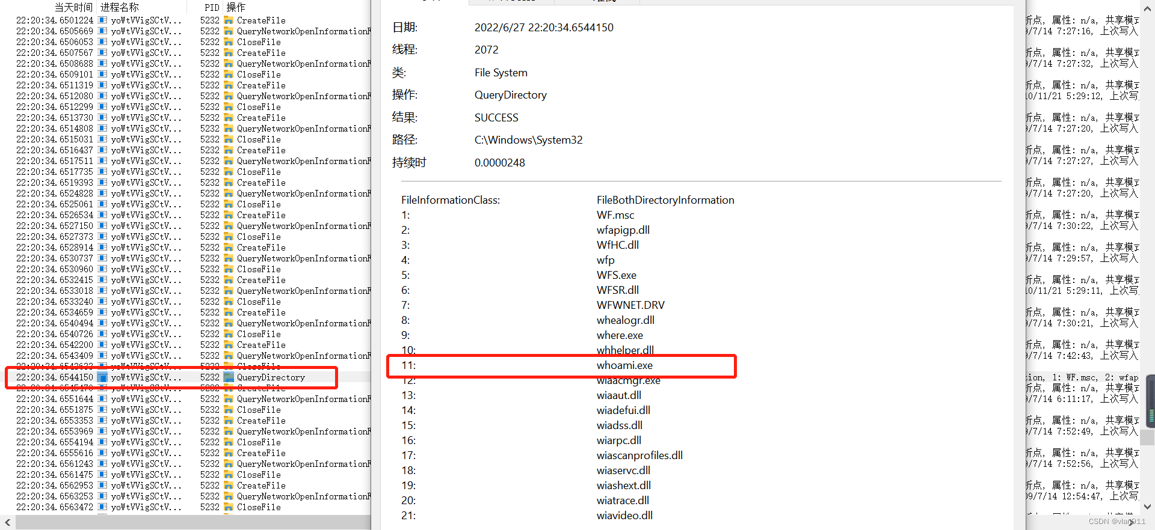Click the QueryDirectory operation text
The height and width of the screenshot is (530, 1155).
click(271, 377)
